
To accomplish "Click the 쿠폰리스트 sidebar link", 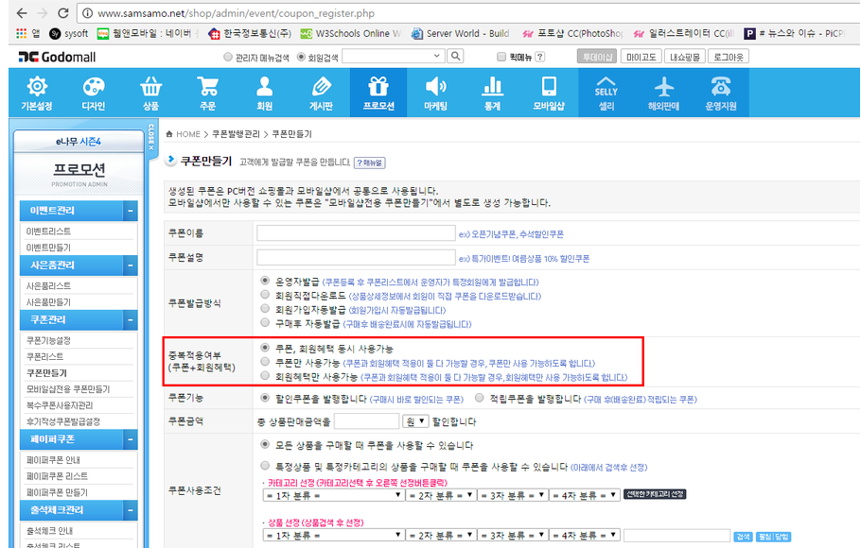I will [x=45, y=356].
